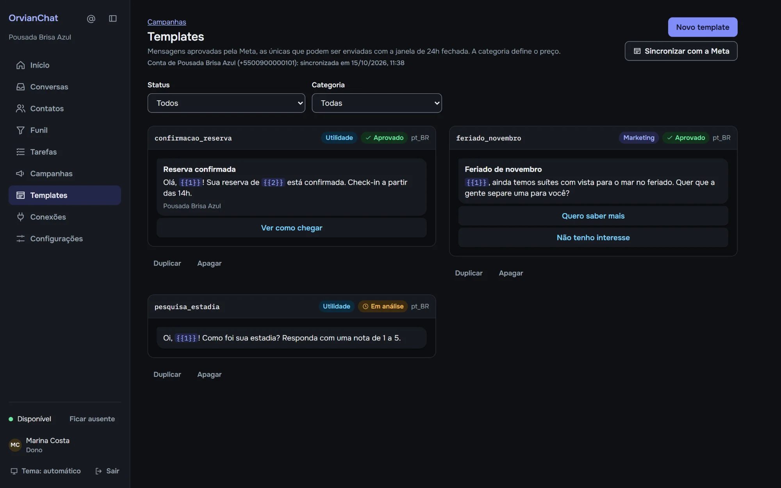781x488 pixels.
Task: Click the Campanhas megaphone icon
Action: 20,173
